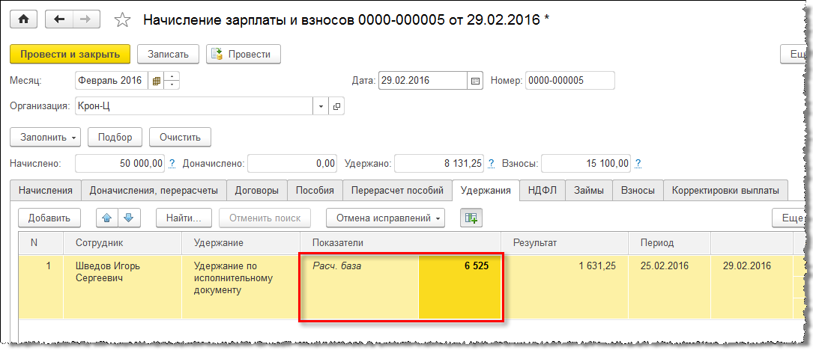Click the Дата input field
813x350 pixels.
point(423,81)
